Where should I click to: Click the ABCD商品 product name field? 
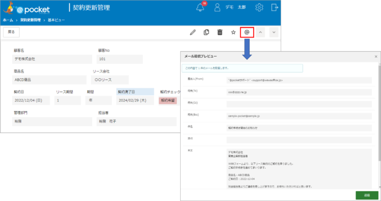(x=50, y=80)
